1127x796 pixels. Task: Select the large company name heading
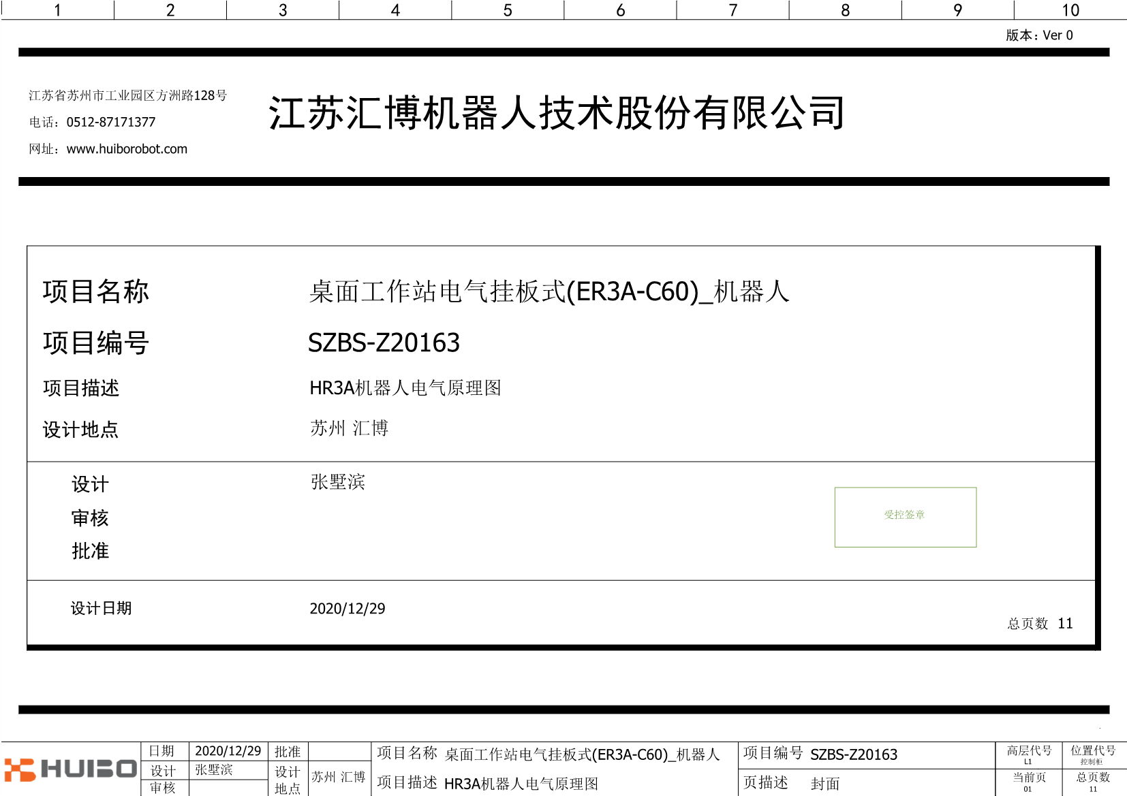[557, 113]
